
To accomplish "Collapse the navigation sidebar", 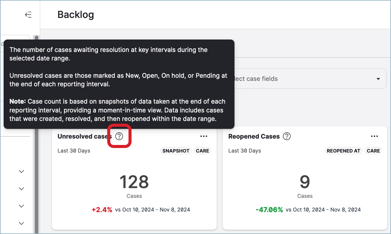I will click(28, 14).
